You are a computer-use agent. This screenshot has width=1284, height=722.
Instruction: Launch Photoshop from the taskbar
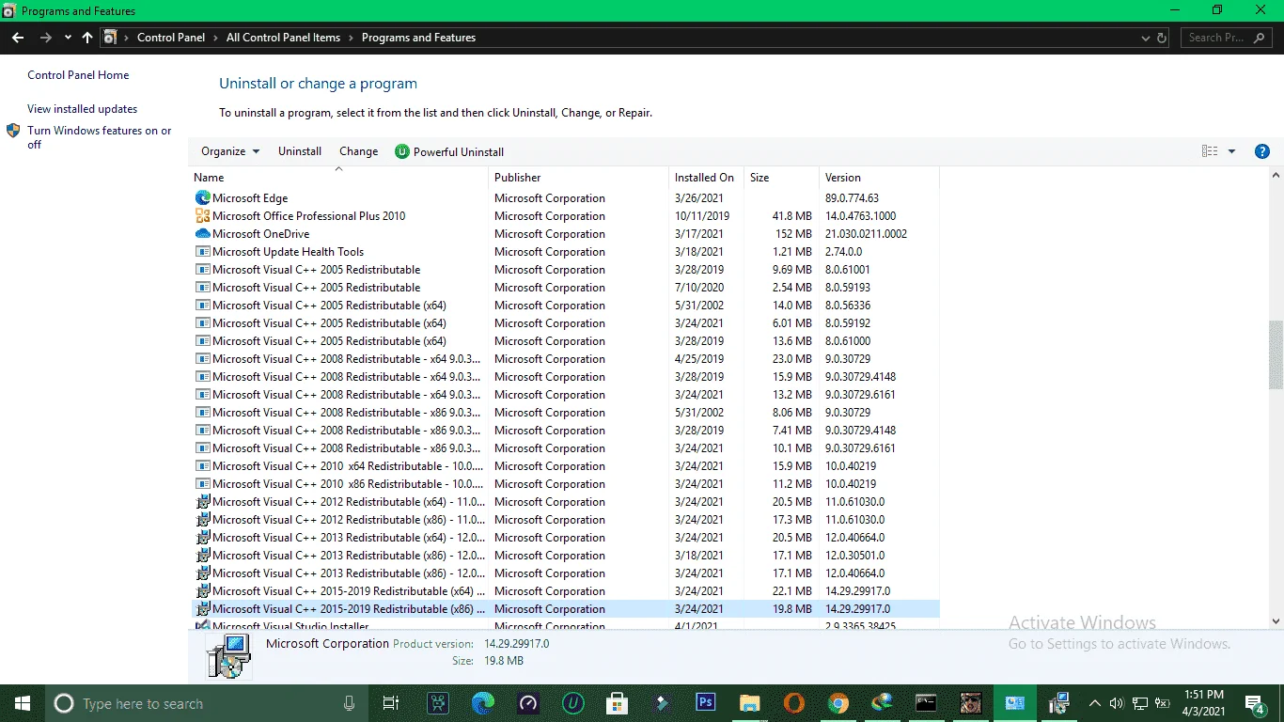tap(706, 703)
